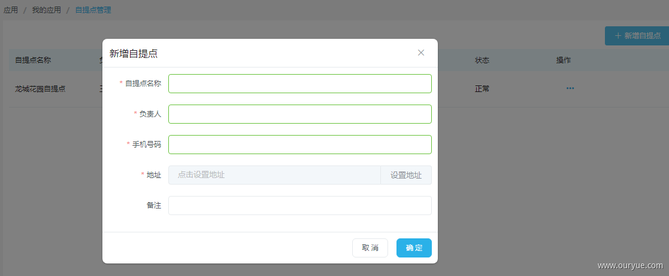Close the 新增自提点 dialog with X icon
669x276 pixels.
(x=420, y=53)
